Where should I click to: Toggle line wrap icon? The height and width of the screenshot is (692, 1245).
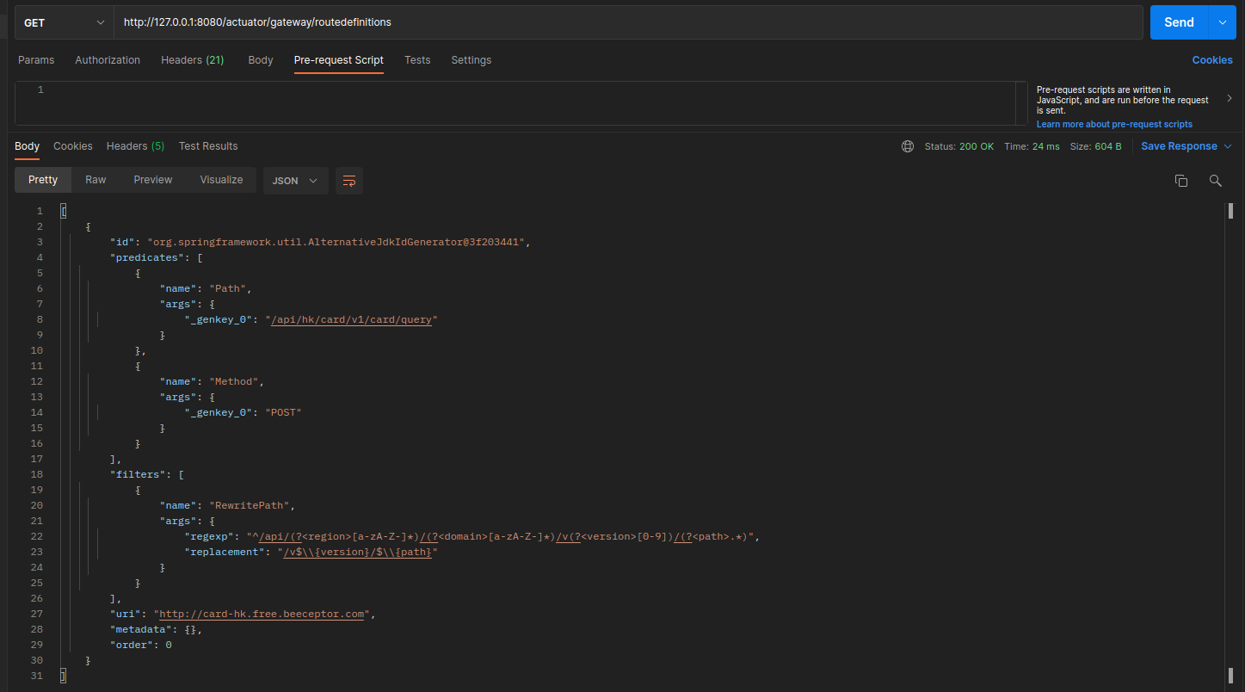(x=349, y=181)
